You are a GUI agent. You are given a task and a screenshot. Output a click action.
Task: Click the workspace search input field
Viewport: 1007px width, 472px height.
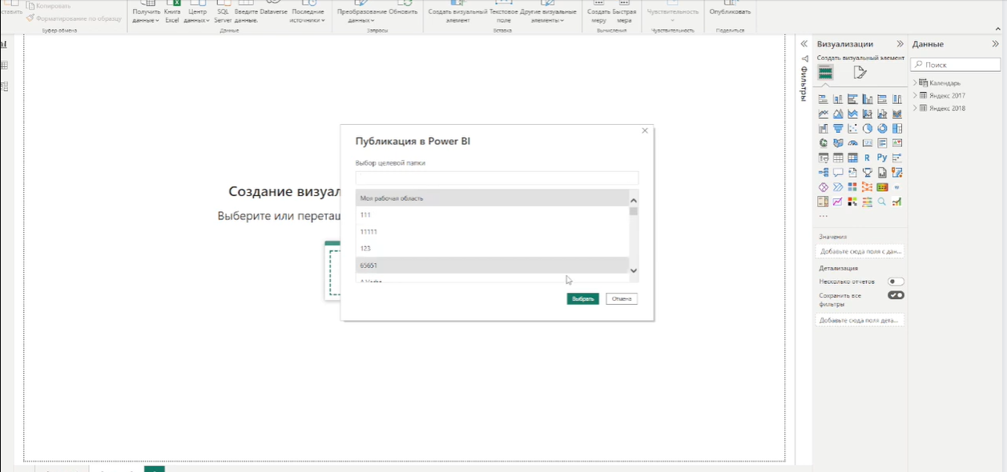pyautogui.click(x=496, y=177)
